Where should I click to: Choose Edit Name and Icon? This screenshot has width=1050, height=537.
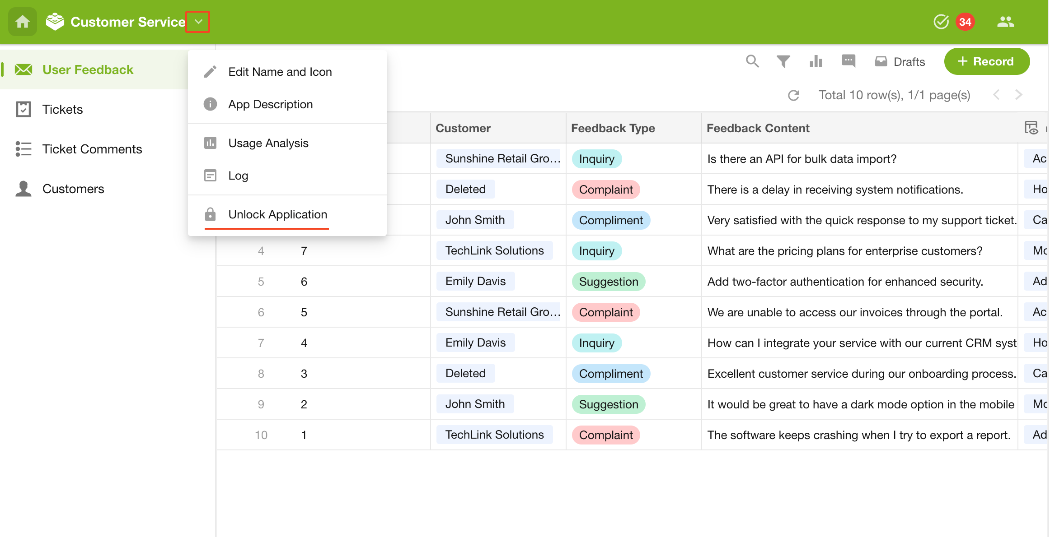[x=280, y=72]
